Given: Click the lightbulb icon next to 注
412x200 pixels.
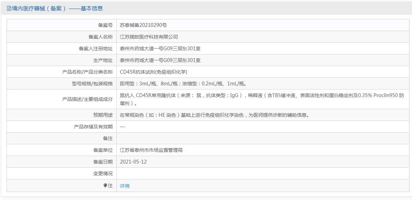Looking at the screenshot, I should click(105, 186).
